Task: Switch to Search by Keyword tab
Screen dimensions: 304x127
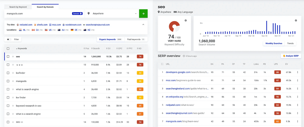Action: [18, 7]
